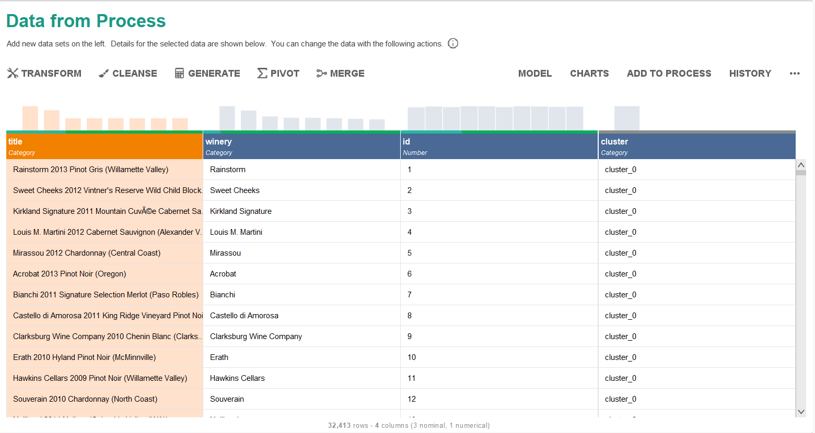This screenshot has width=815, height=433.
Task: Select cluster_0 cell in Souverain row
Action: (x=697, y=399)
